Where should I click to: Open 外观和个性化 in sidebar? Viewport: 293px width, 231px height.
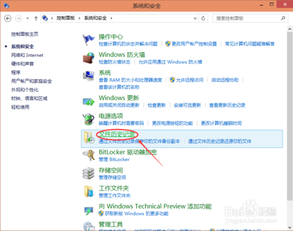[x=25, y=90]
